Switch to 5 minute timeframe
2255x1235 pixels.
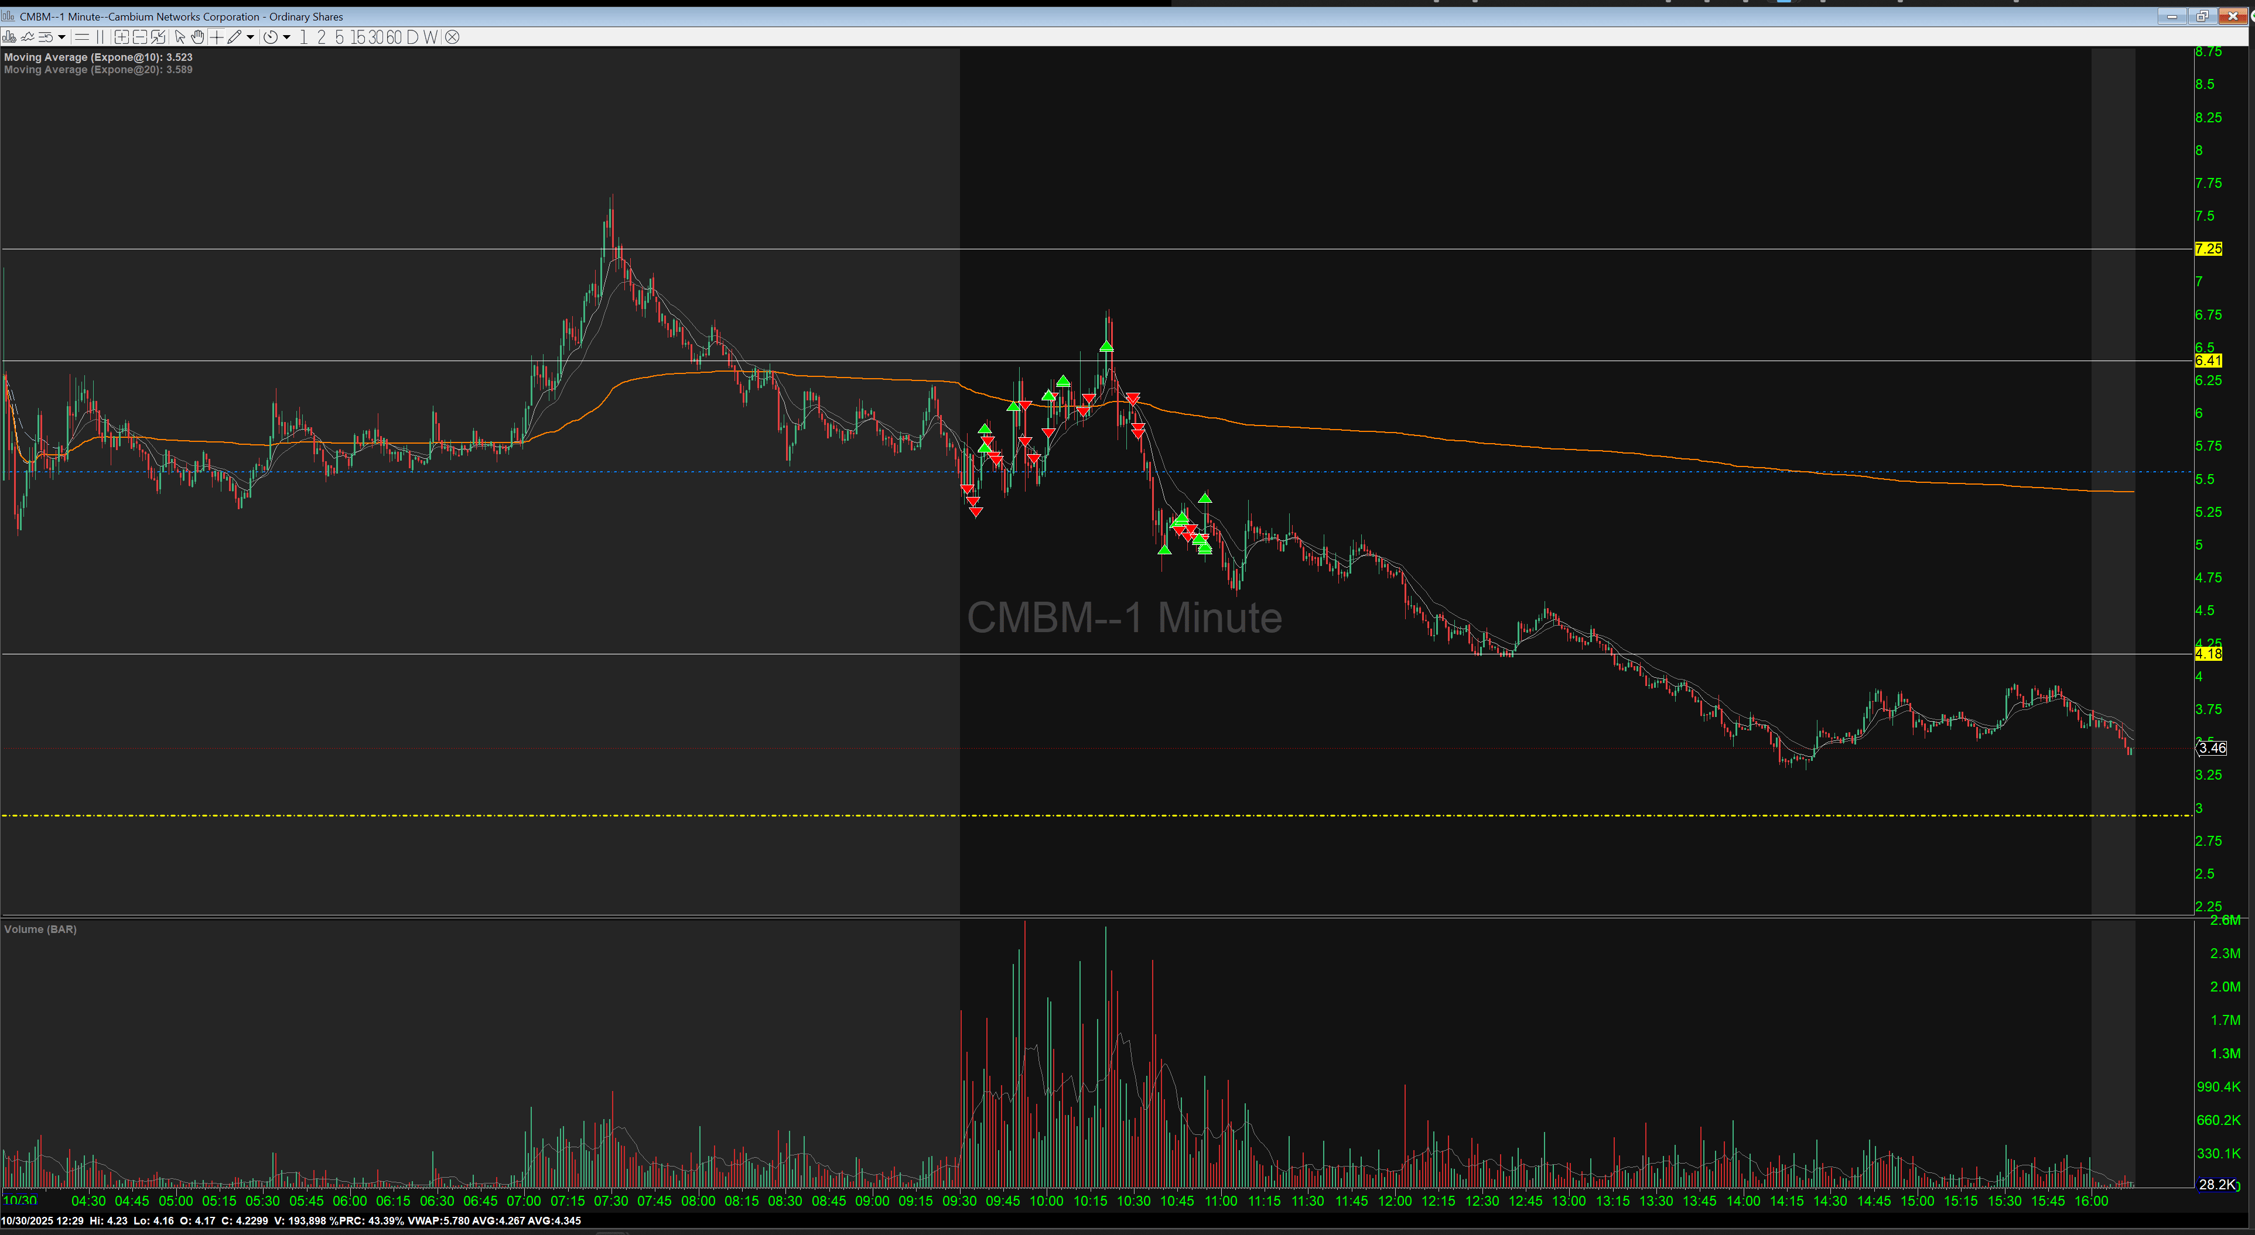point(340,37)
